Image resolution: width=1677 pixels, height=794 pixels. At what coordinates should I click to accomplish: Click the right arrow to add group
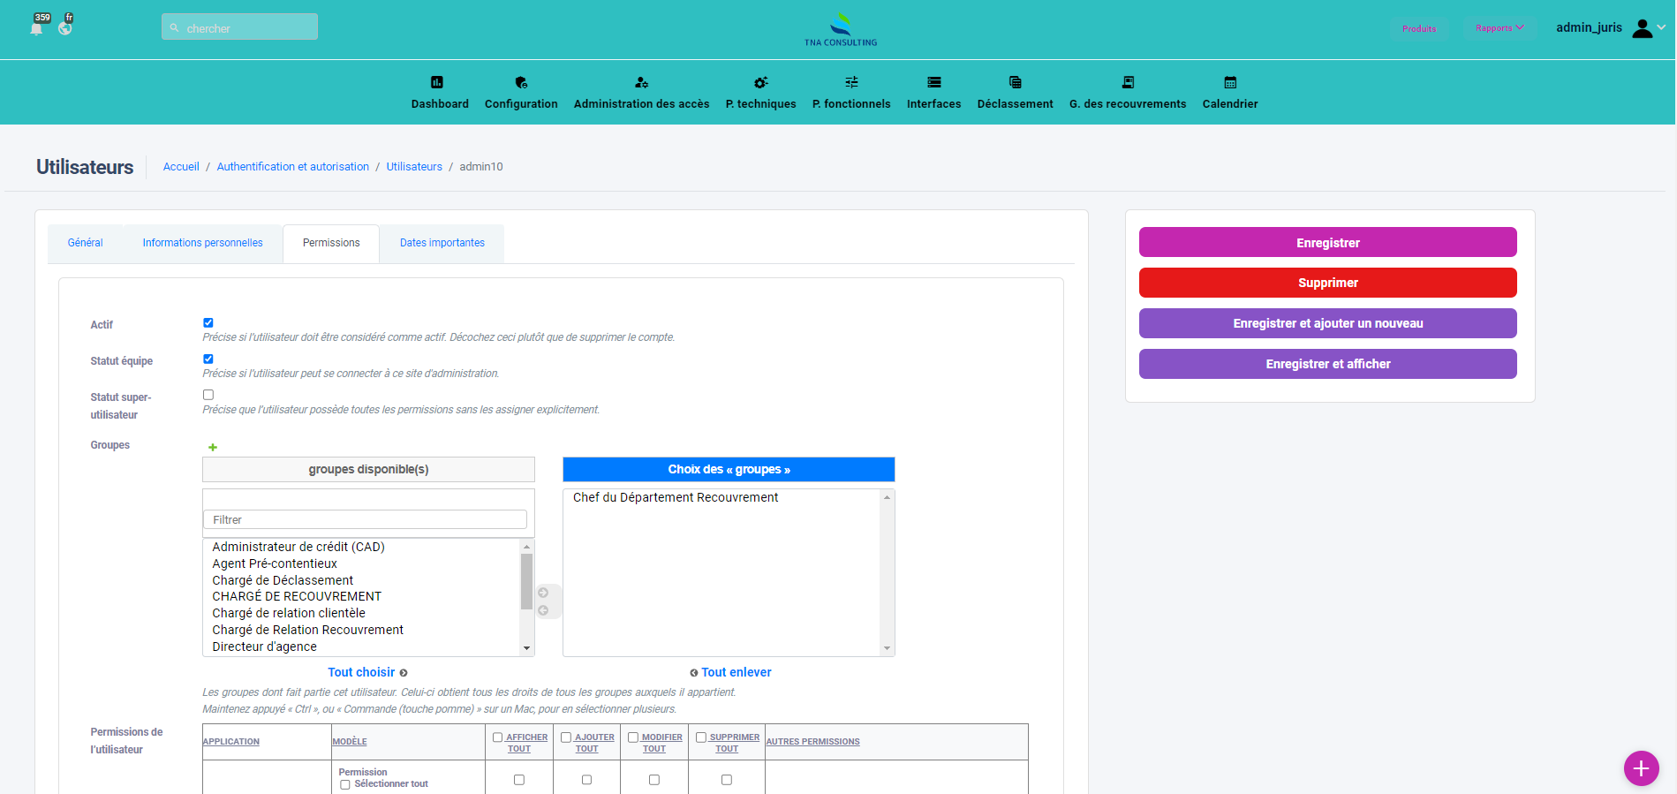[544, 593]
